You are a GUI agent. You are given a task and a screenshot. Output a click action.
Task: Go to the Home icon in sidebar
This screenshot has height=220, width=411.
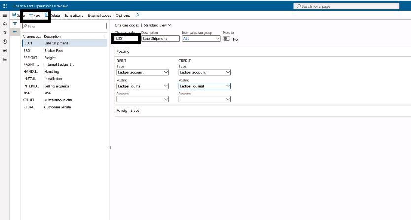tap(5, 24)
